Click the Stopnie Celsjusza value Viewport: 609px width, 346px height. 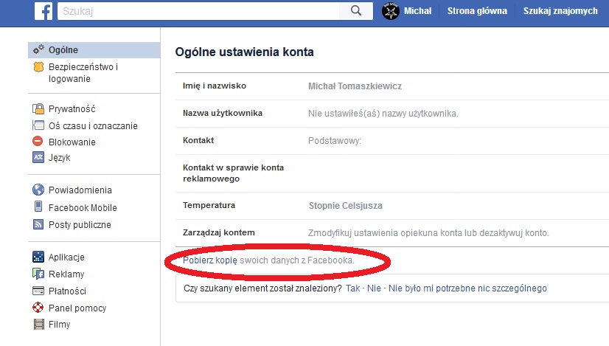click(345, 206)
